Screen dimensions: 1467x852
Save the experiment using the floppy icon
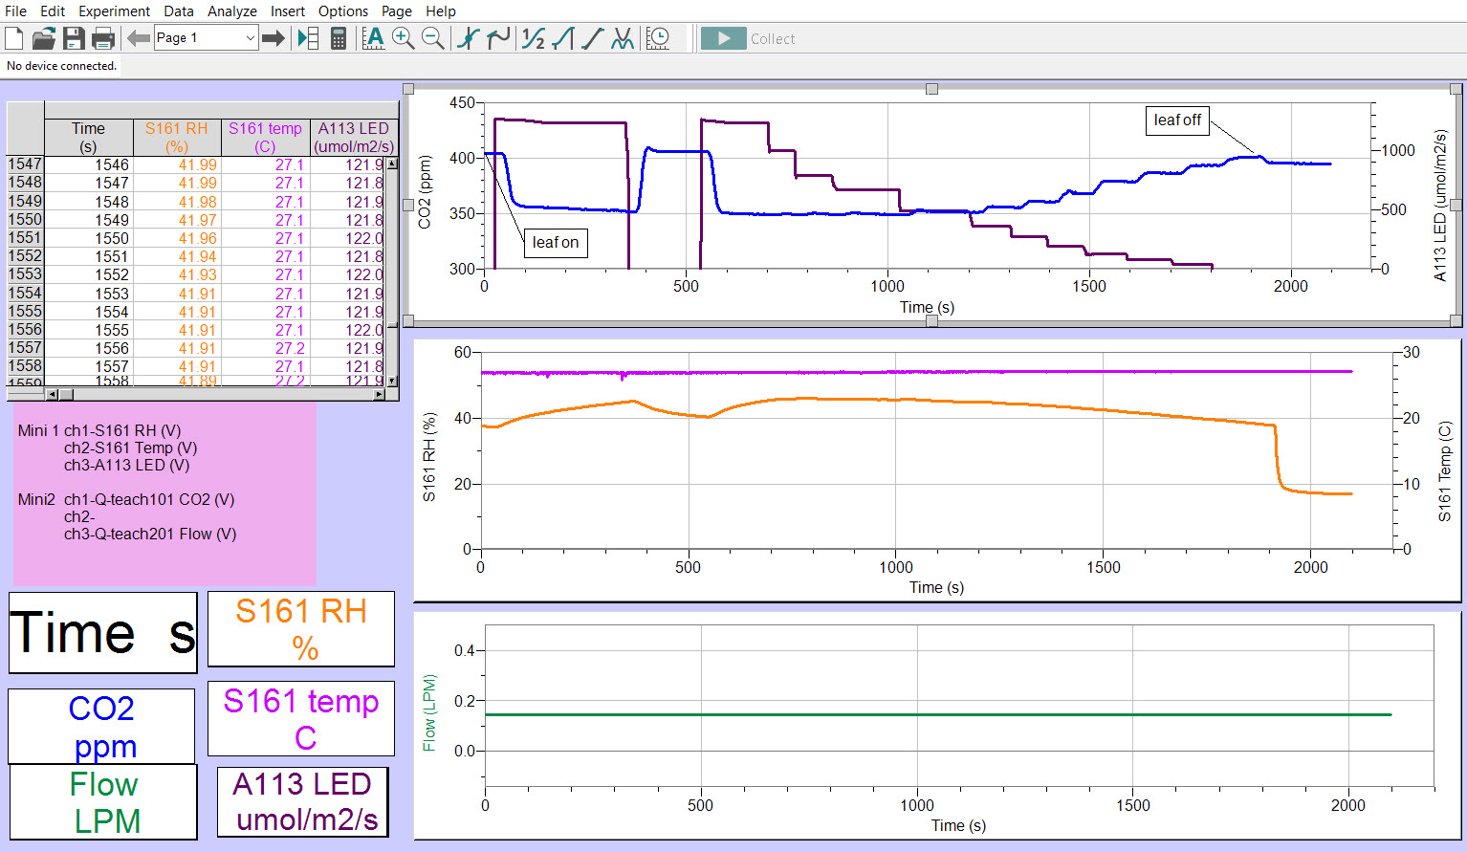(74, 38)
